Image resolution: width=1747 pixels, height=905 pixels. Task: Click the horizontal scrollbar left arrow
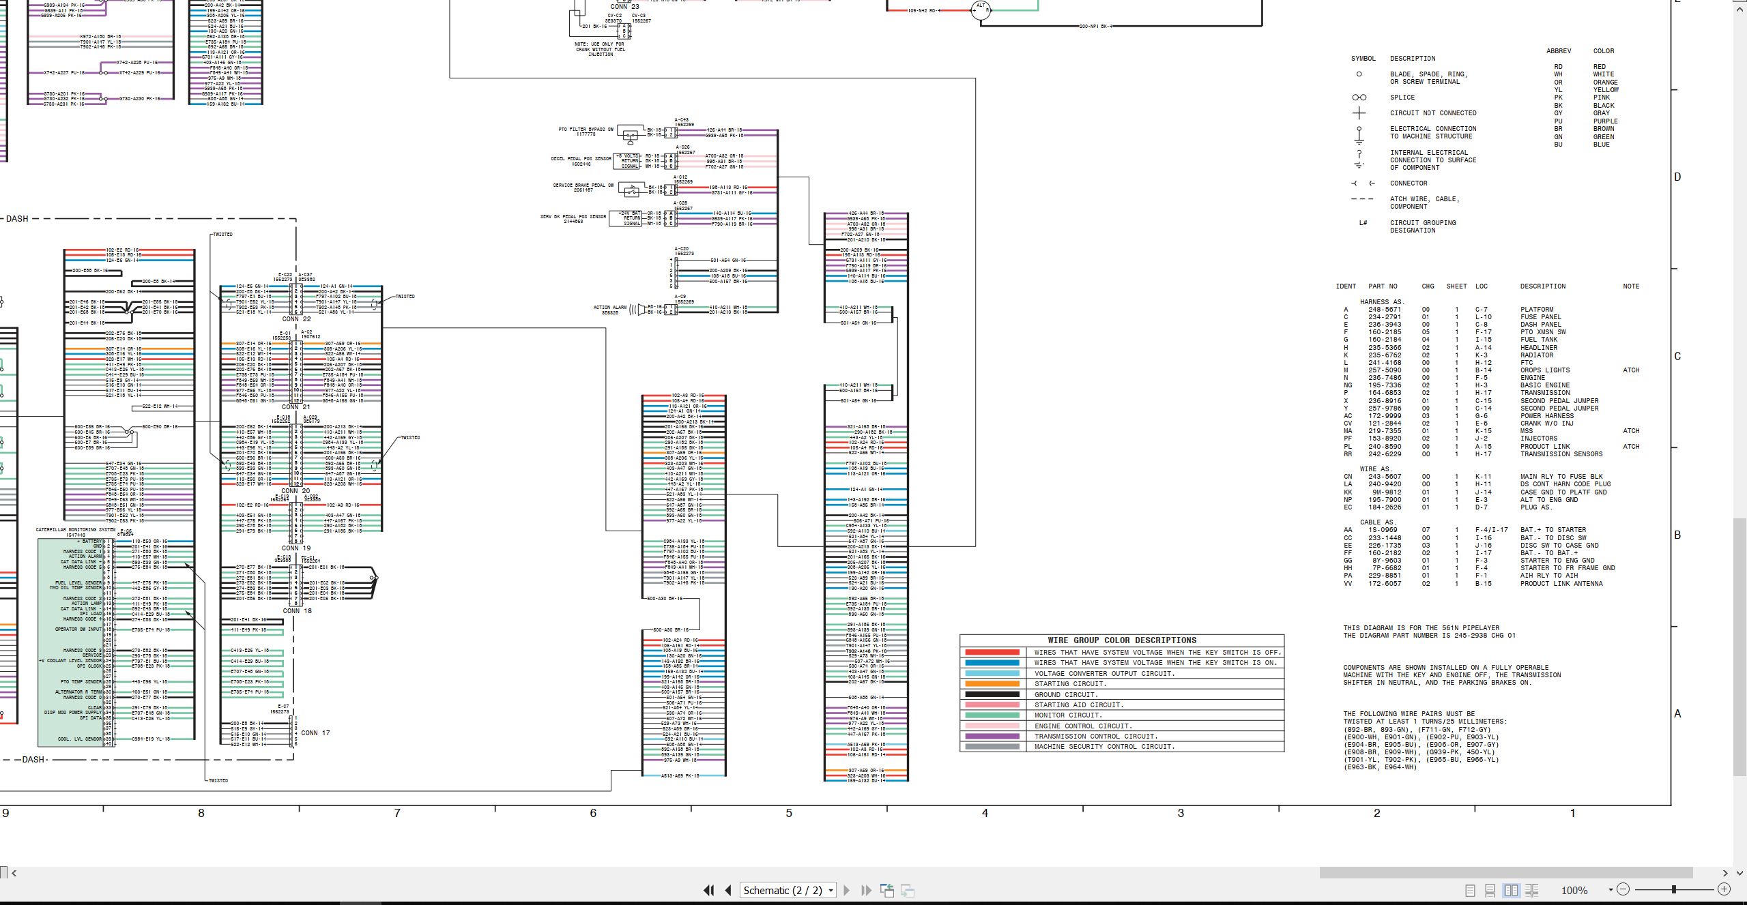coord(14,873)
